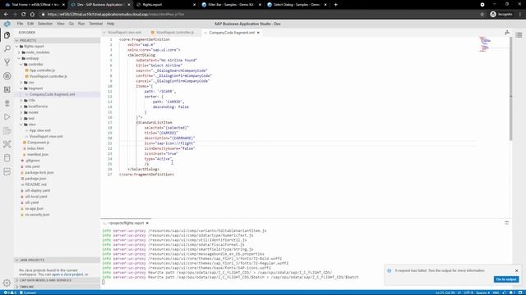This screenshot has height=295, width=526.
Task: Click the SAP Business Application Studio logo icon
Action: point(7,24)
